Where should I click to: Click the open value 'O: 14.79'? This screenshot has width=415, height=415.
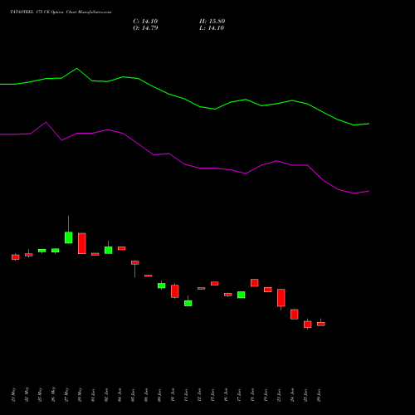(x=145, y=28)
